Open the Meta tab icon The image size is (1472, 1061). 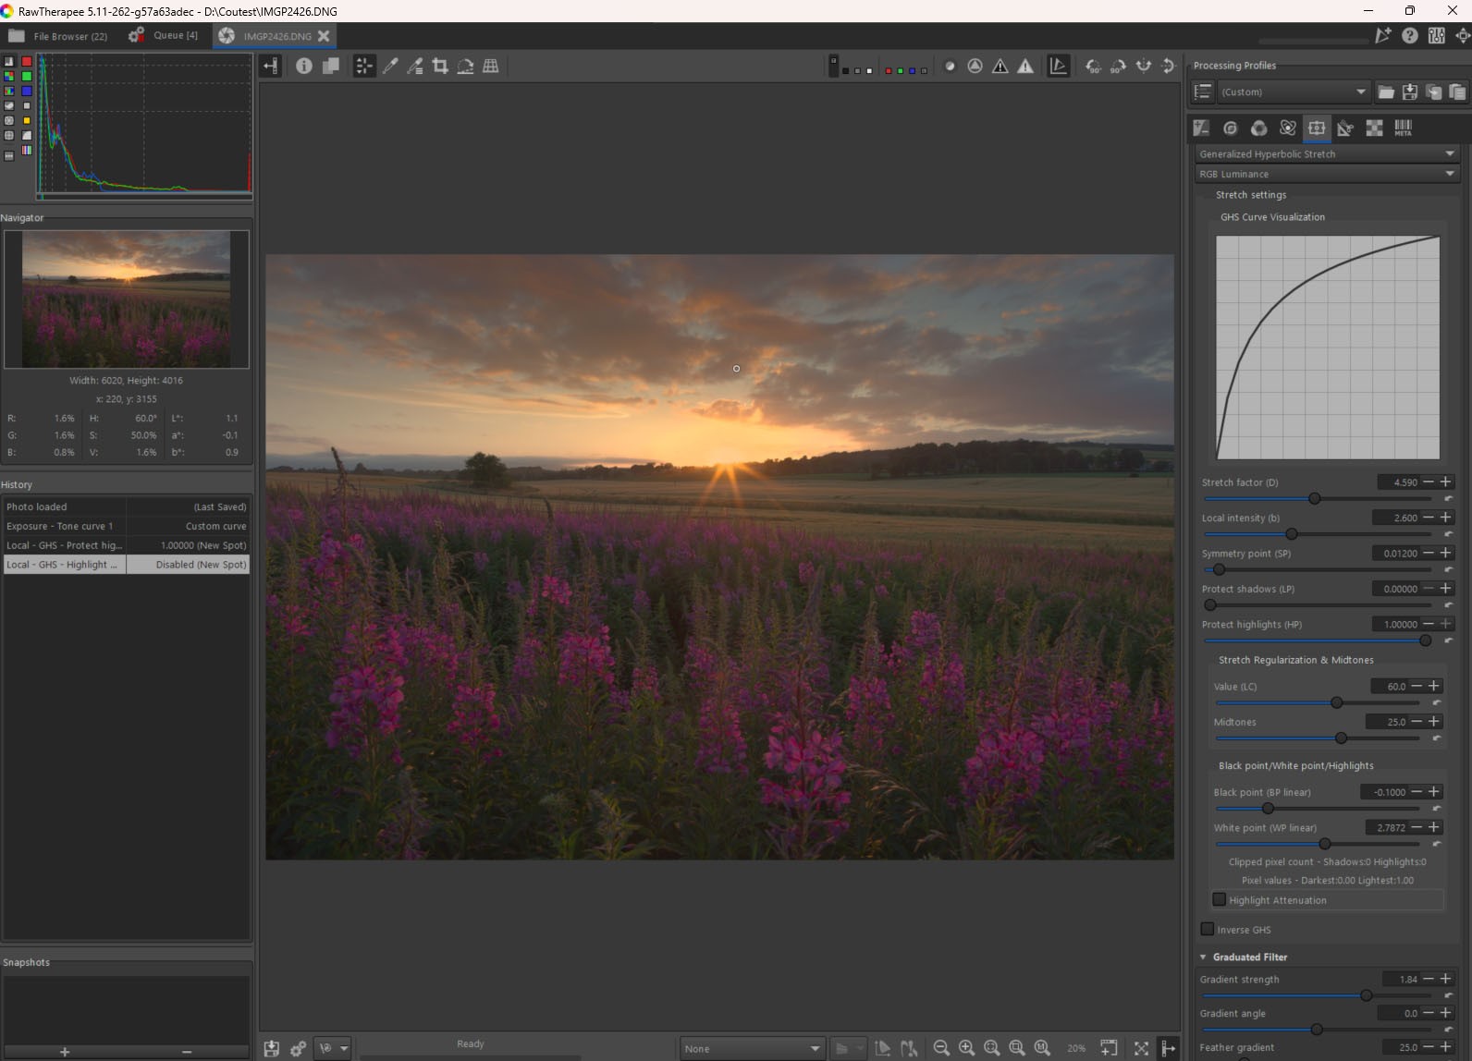click(x=1403, y=128)
